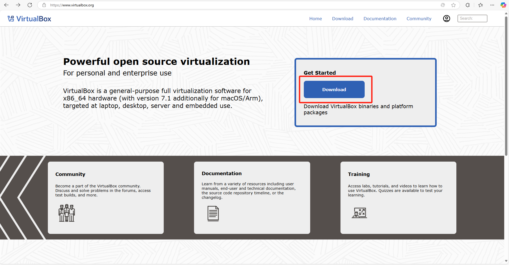Click the Documentation page icon
Image resolution: width=509 pixels, height=265 pixels.
pos(213,213)
